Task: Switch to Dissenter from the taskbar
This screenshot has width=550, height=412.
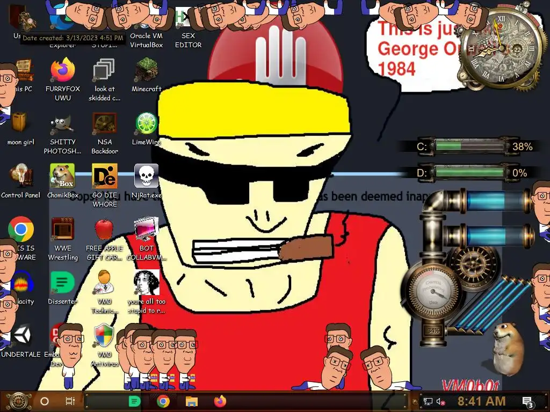Action: point(135,401)
